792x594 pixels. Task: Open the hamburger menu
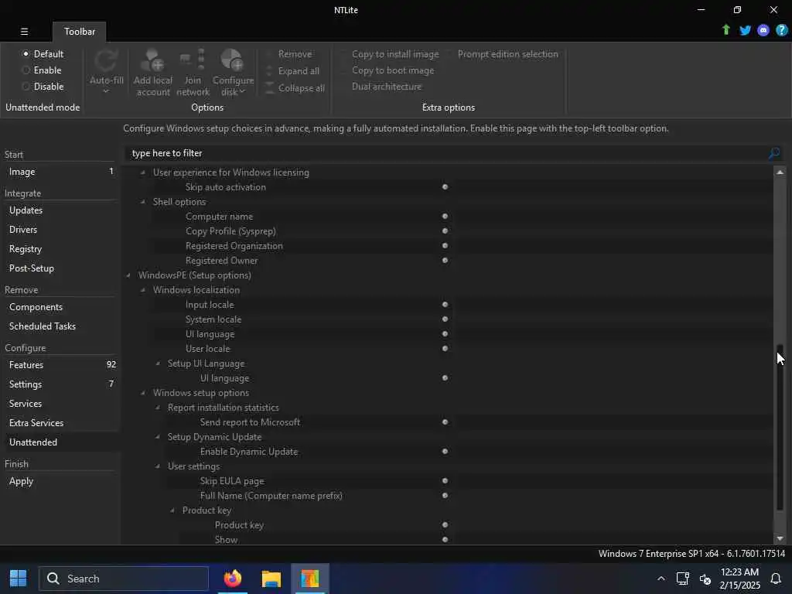click(24, 31)
